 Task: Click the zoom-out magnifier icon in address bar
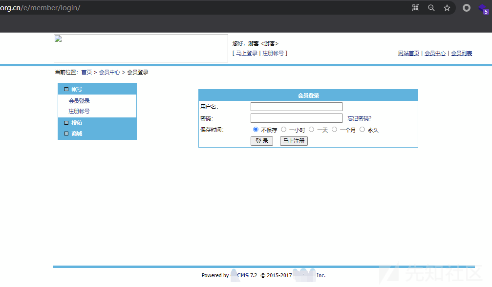click(x=431, y=8)
